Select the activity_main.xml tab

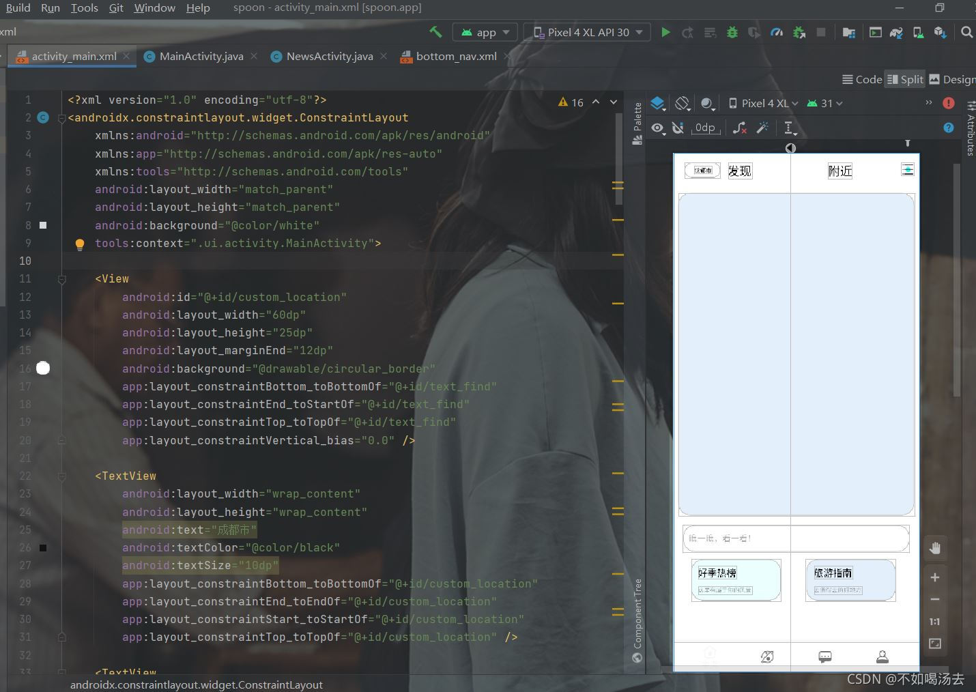[74, 56]
